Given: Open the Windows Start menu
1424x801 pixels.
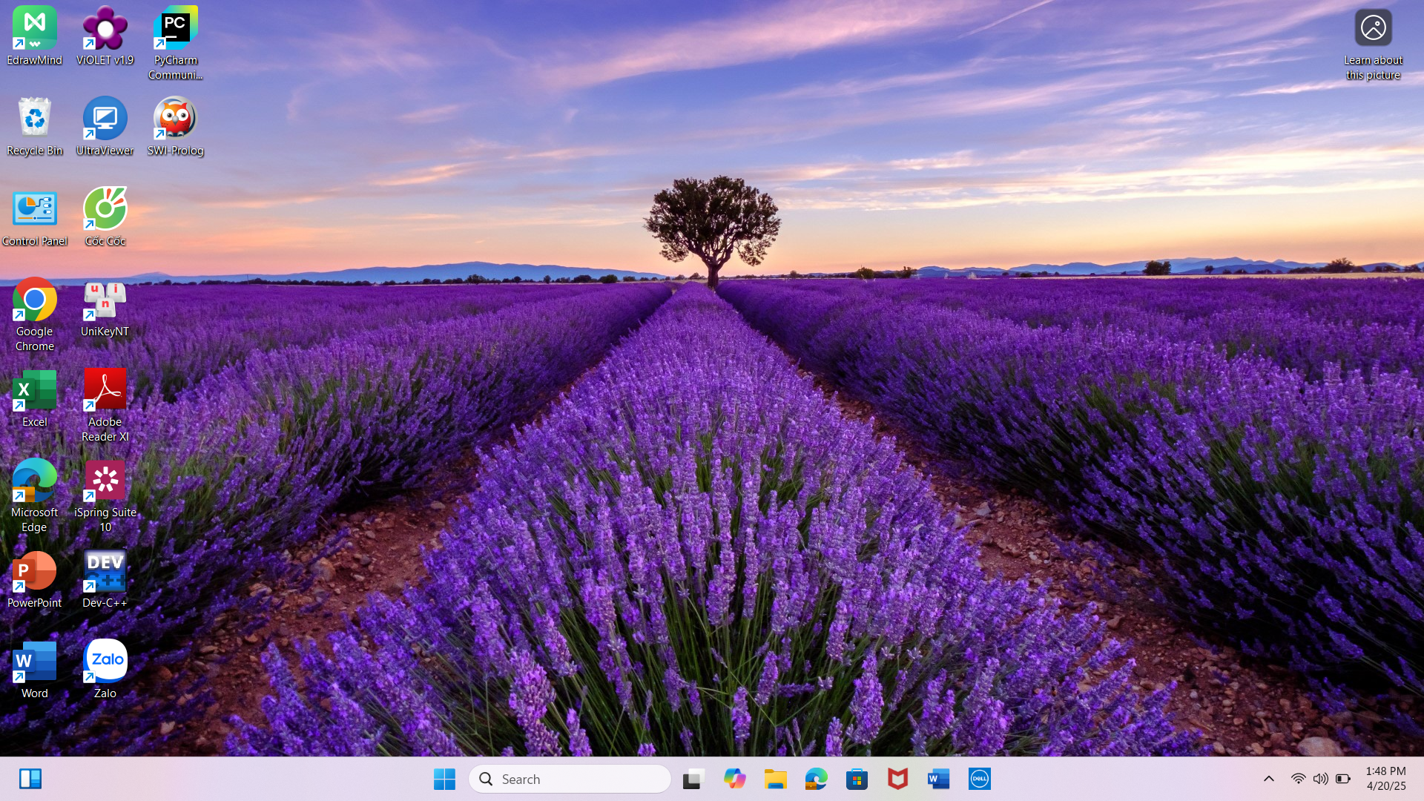Looking at the screenshot, I should click(444, 779).
